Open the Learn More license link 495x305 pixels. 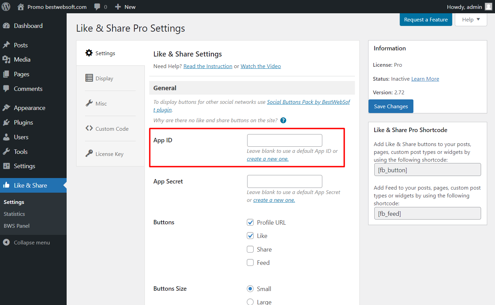pos(425,79)
